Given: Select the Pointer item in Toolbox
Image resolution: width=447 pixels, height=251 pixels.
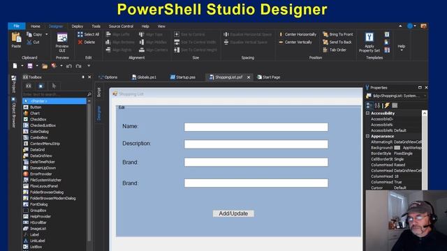Looking at the screenshot, I should [x=54, y=101].
